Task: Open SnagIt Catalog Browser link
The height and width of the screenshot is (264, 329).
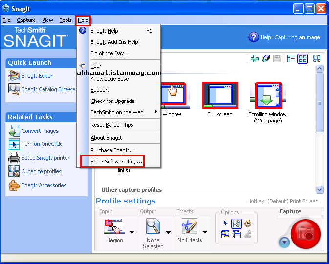Action: pyautogui.click(x=49, y=89)
